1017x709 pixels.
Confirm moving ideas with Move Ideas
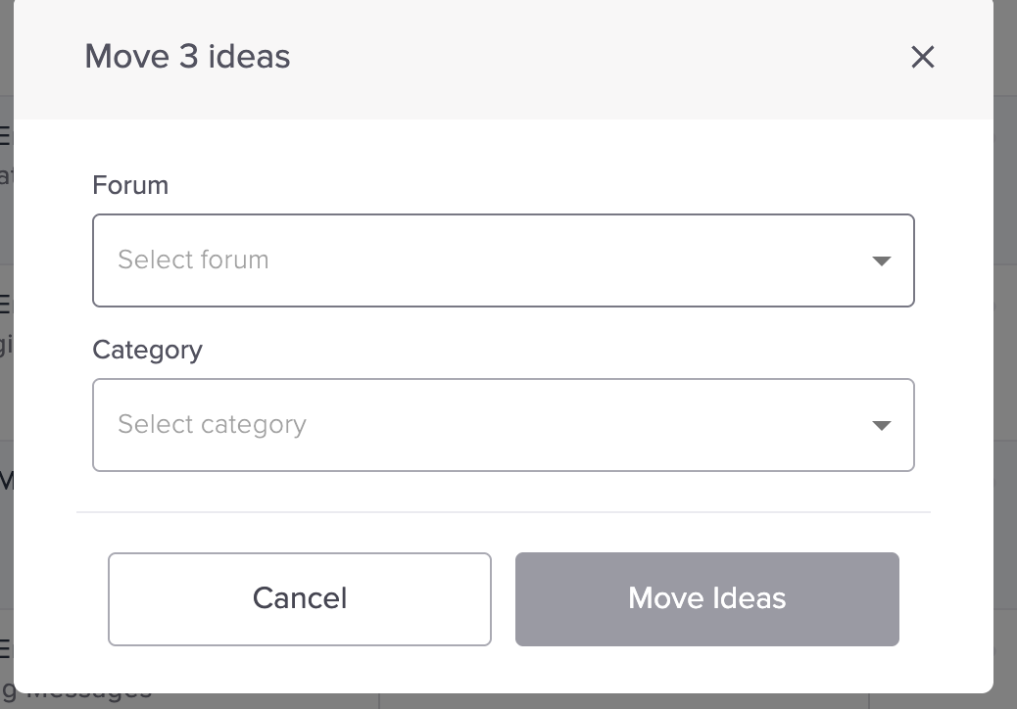click(706, 598)
